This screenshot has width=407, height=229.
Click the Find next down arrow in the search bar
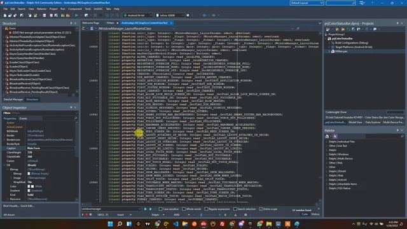[150, 209]
